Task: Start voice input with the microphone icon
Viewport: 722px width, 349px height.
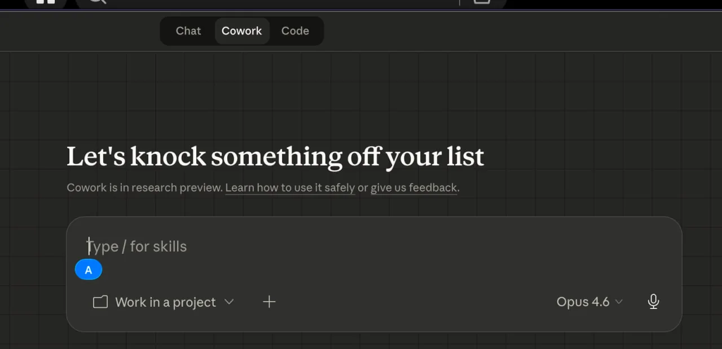Action: pyautogui.click(x=653, y=302)
